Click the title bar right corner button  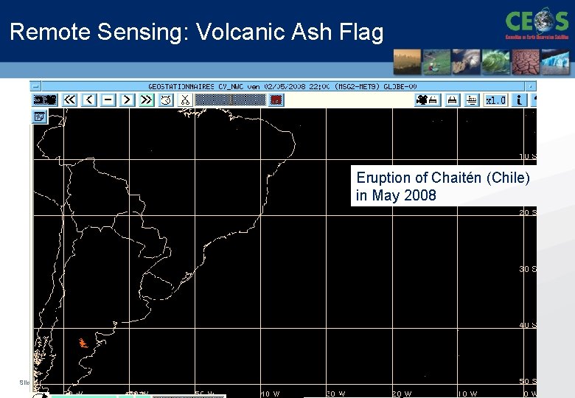click(x=530, y=87)
